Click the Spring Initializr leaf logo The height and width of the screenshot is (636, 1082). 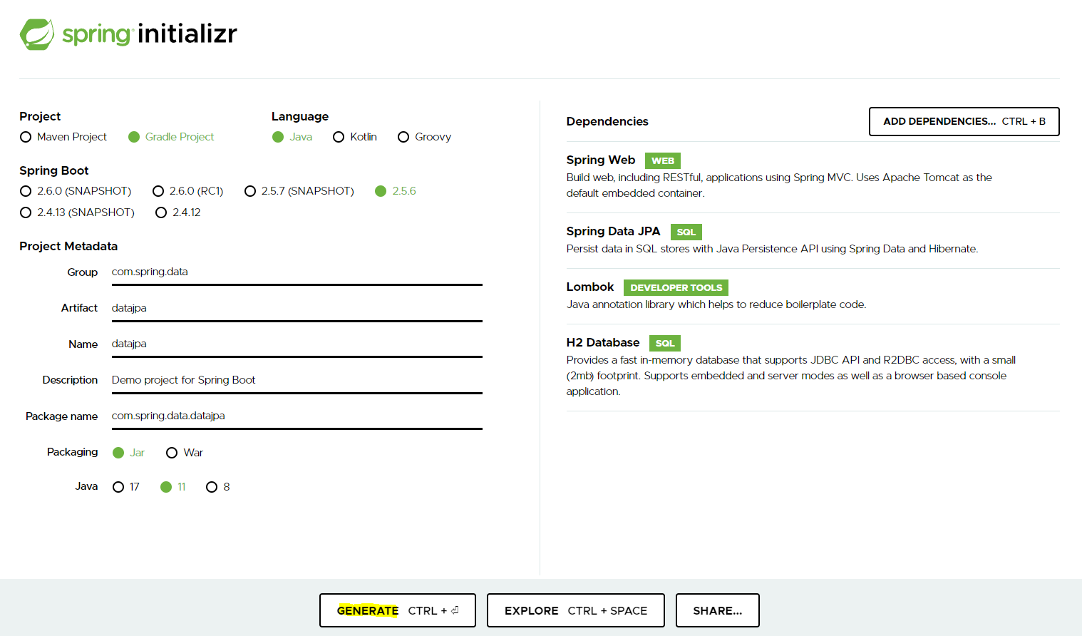(37, 34)
